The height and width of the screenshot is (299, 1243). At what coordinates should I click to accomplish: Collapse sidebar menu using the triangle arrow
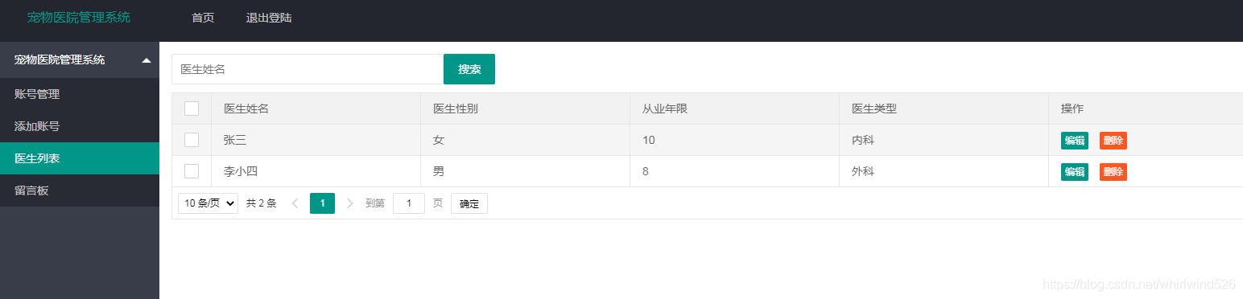tap(147, 60)
